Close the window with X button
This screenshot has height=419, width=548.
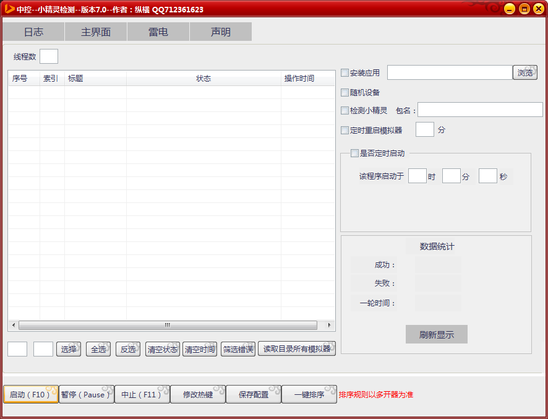tap(539, 9)
